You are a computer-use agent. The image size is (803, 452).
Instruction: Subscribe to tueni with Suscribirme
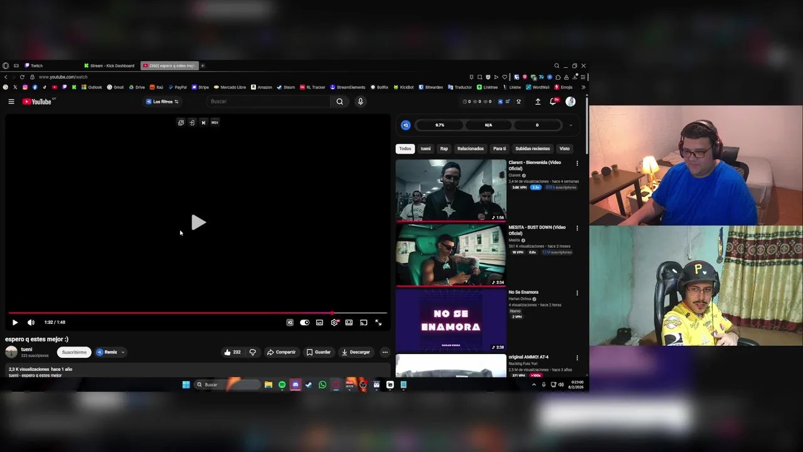point(74,352)
